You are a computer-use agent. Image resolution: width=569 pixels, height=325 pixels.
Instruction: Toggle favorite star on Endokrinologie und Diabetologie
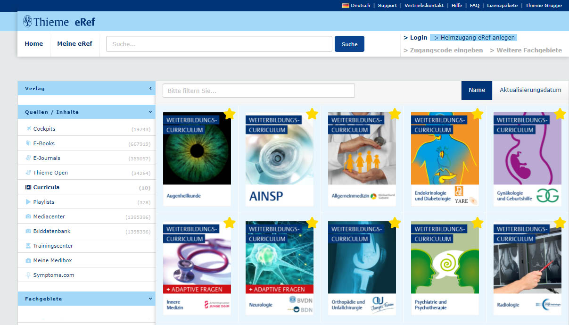tap(478, 114)
